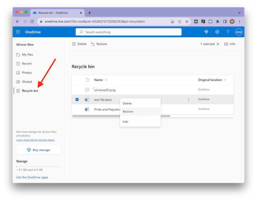Choose Restore in the context menu

coord(140,111)
